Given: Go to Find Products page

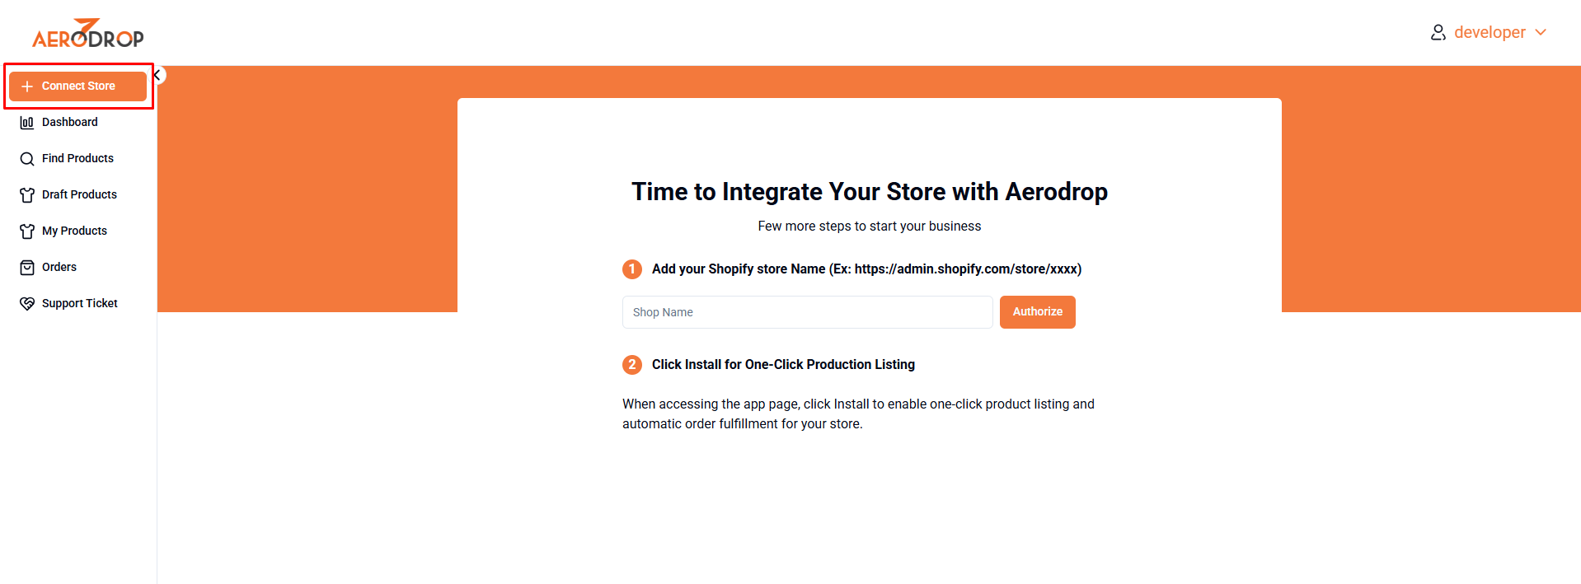Looking at the screenshot, I should 78,158.
